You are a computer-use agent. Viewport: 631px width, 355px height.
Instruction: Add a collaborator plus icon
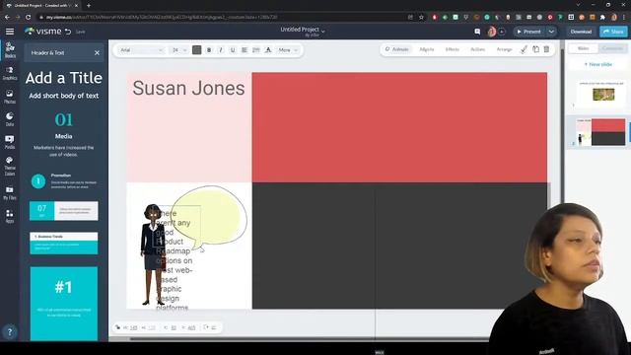pos(502,32)
